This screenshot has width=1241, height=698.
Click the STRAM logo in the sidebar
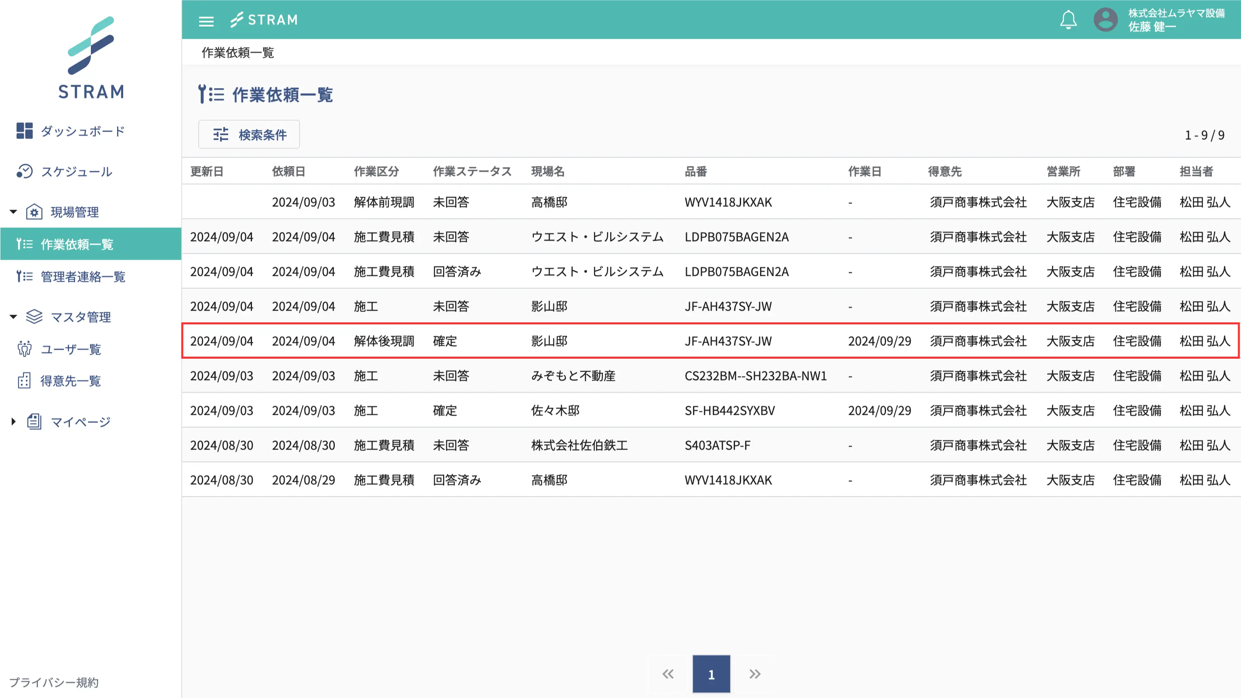tap(90, 58)
